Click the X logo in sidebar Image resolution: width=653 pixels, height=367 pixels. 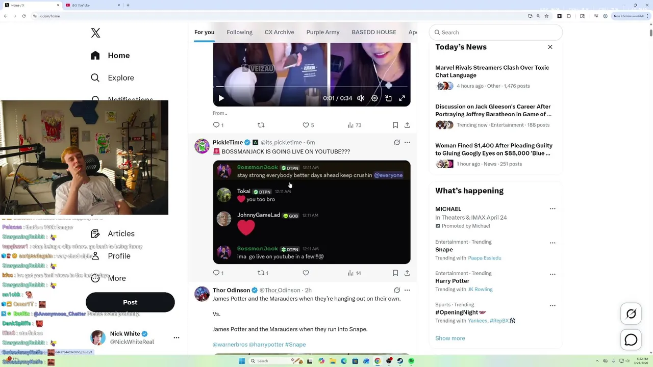pyautogui.click(x=95, y=33)
